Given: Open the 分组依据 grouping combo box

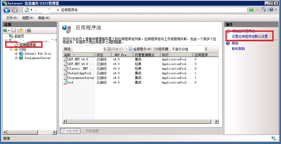Looking at the screenshot, I should pos(189,49).
